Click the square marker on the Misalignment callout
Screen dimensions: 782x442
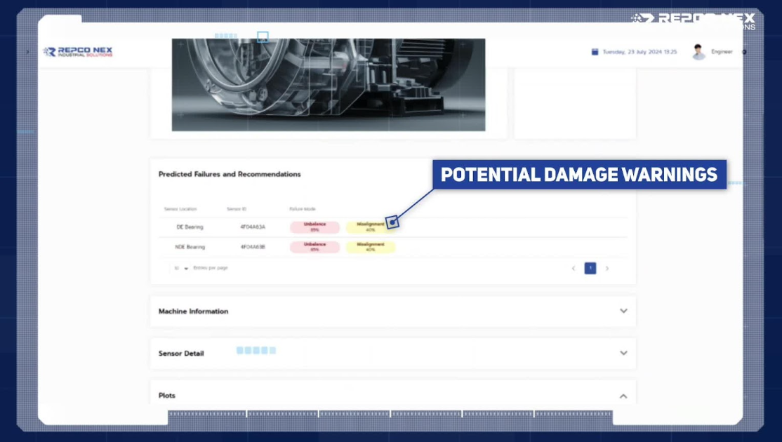(x=392, y=222)
